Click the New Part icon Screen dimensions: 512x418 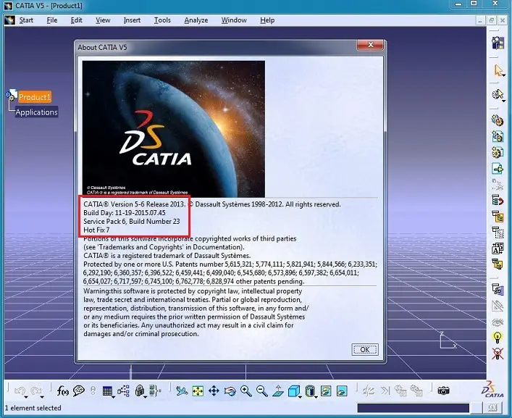coord(498,152)
